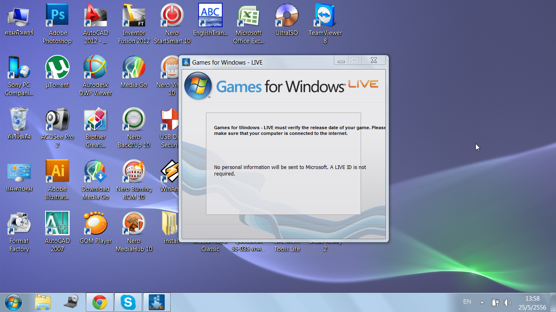The width and height of the screenshot is (556, 312).
Task: Select the Autodesk DWF Viewer icon
Action: click(x=96, y=76)
